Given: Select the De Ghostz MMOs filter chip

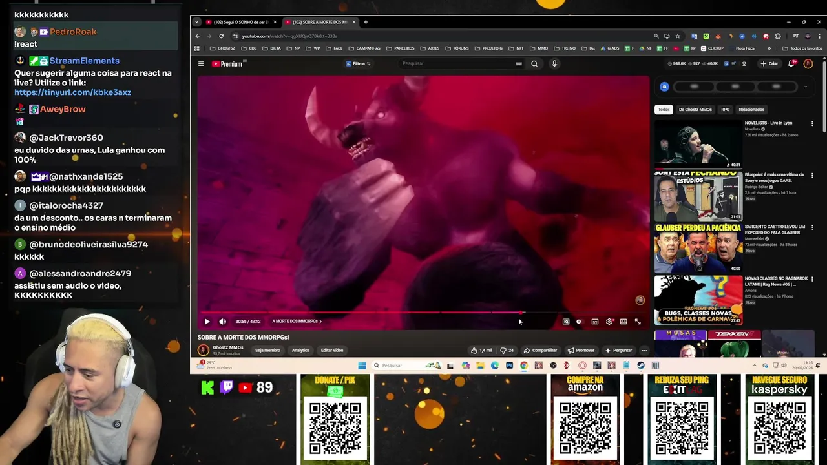Looking at the screenshot, I should 695,110.
